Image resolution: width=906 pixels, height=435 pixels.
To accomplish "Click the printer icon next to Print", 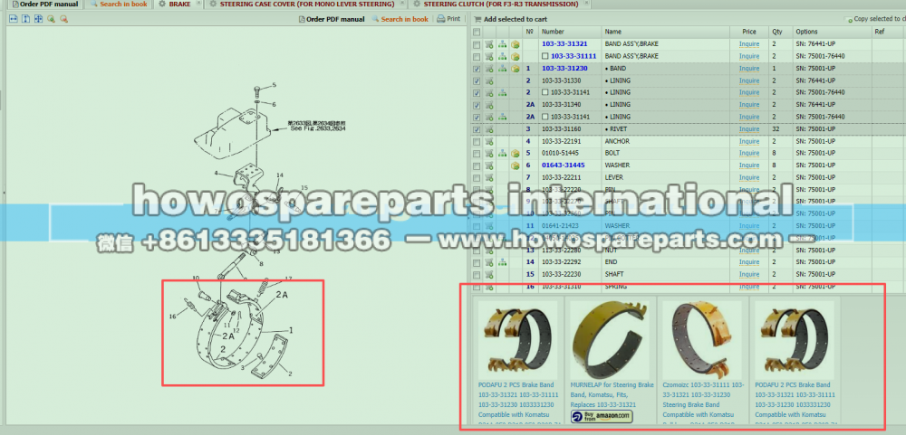I will 441,18.
